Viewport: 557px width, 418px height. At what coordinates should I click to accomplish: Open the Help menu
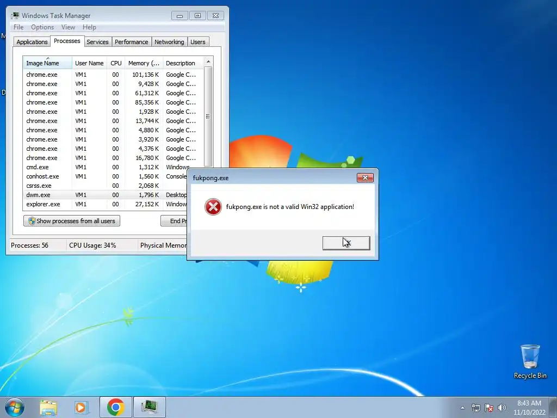pyautogui.click(x=89, y=27)
